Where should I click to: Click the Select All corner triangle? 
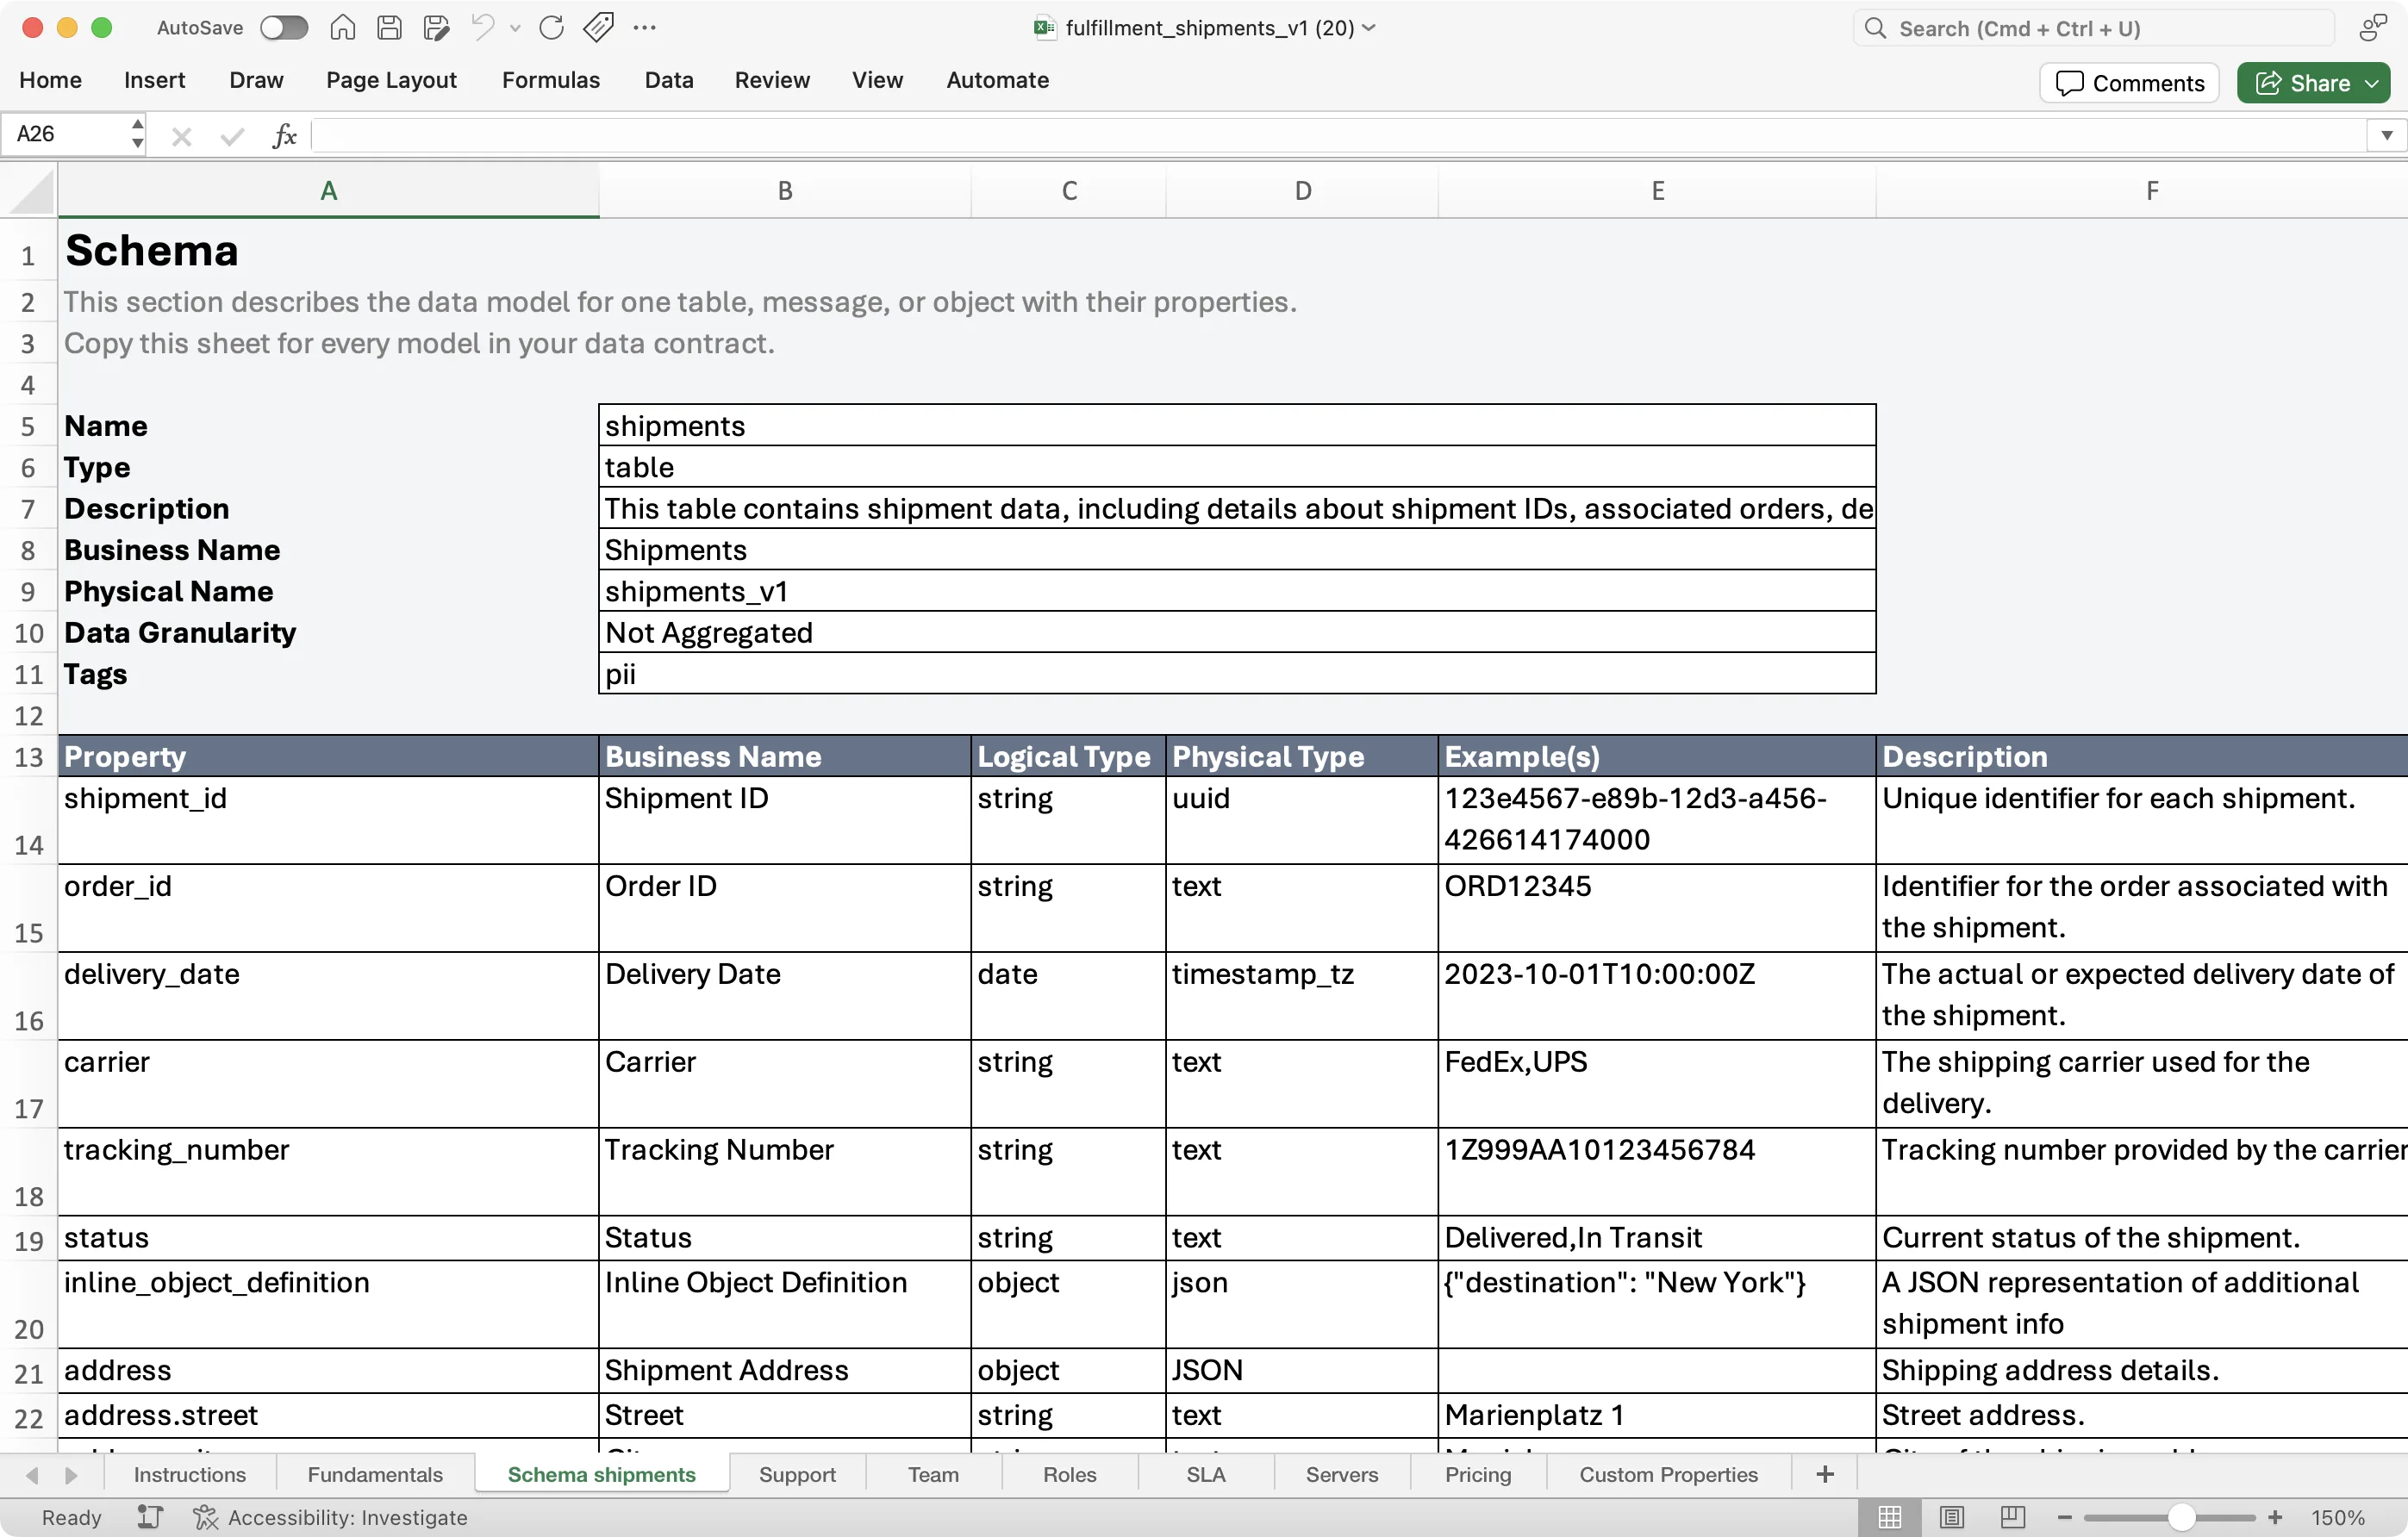point(29,191)
